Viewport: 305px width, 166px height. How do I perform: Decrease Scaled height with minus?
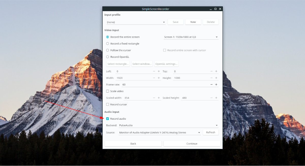[x=211, y=98]
